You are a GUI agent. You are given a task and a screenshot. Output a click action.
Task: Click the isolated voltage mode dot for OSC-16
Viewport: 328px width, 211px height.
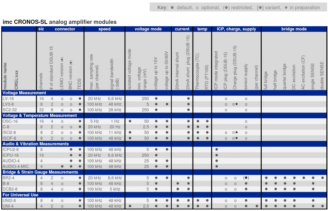(x=130, y=121)
